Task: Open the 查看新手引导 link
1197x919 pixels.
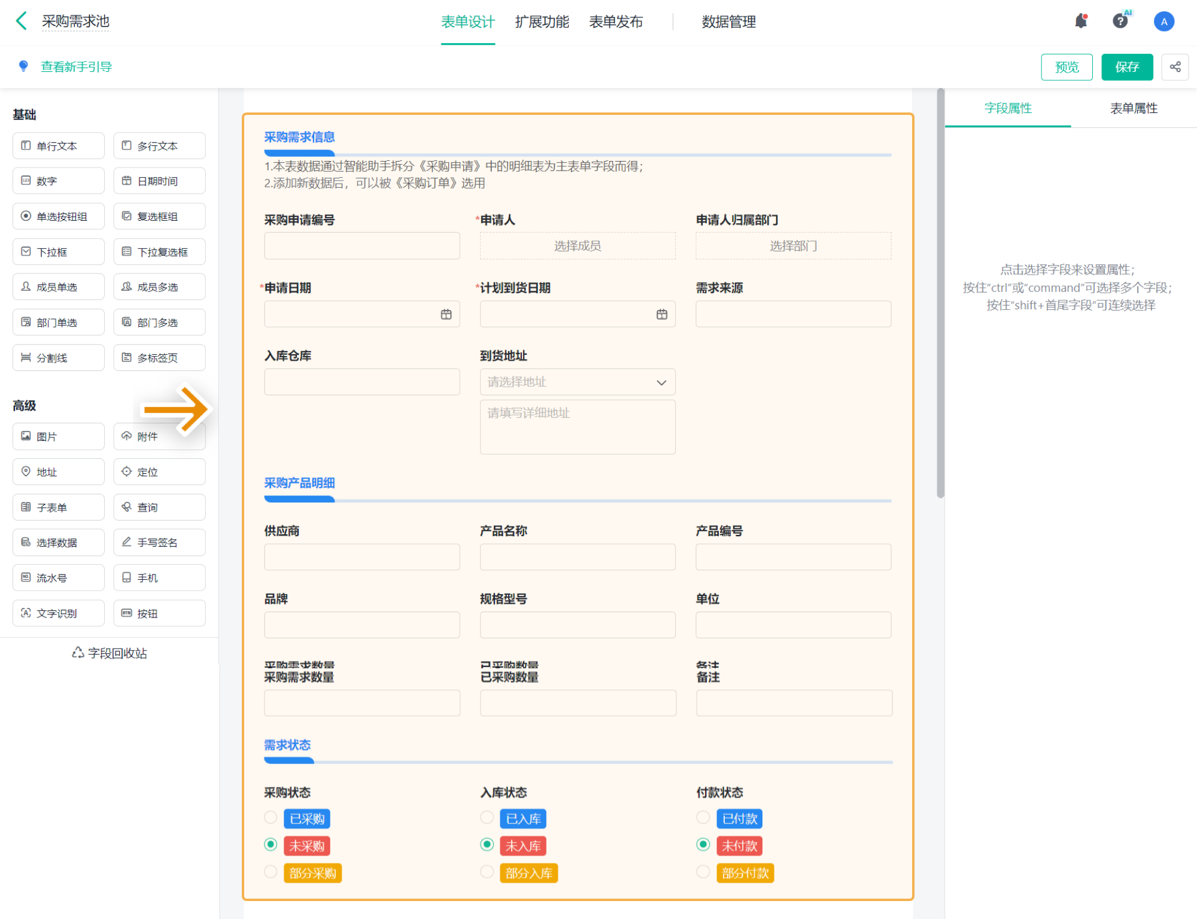Action: pyautogui.click(x=76, y=66)
